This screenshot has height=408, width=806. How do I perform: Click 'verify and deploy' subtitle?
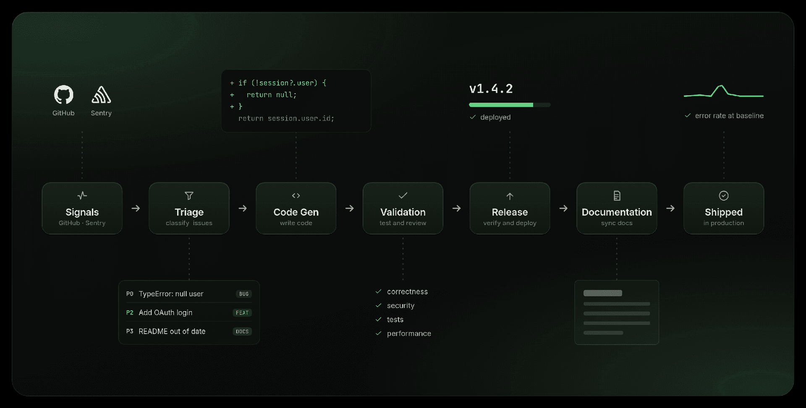click(510, 223)
